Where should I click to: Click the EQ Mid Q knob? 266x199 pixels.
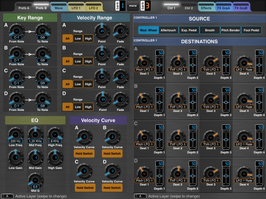point(35,180)
